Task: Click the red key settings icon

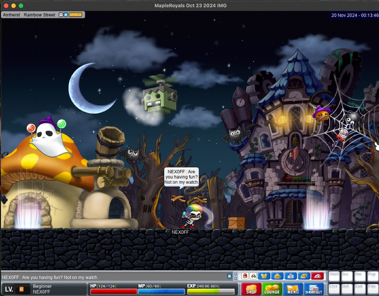Action: coord(317,276)
